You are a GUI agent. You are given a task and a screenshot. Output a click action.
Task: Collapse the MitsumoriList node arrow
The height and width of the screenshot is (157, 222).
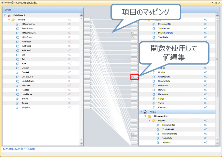pyautogui.click(x=145, y=116)
